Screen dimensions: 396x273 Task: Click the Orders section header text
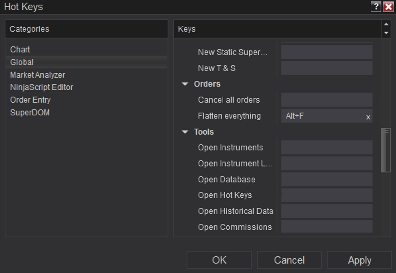tap(207, 84)
